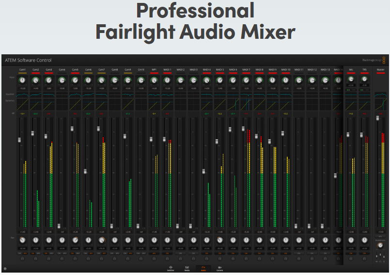The image size is (390, 275).
Task: Toggle the Cam5 ON button
Action: (x=72, y=253)
